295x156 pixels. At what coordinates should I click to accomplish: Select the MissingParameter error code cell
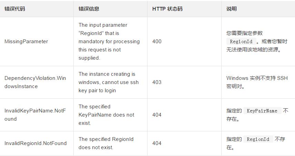[26, 41]
